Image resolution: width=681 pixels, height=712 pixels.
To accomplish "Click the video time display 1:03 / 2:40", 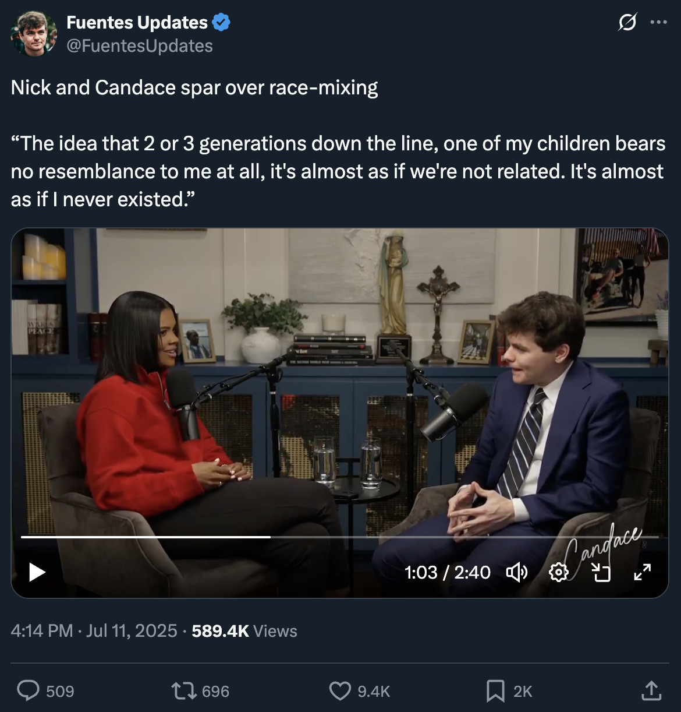I will [447, 572].
